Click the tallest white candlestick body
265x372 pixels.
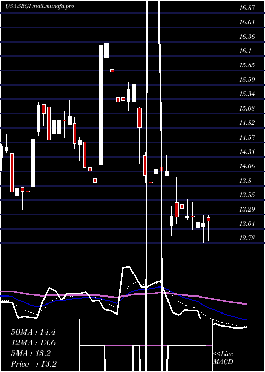pyautogui.click(x=101, y=105)
